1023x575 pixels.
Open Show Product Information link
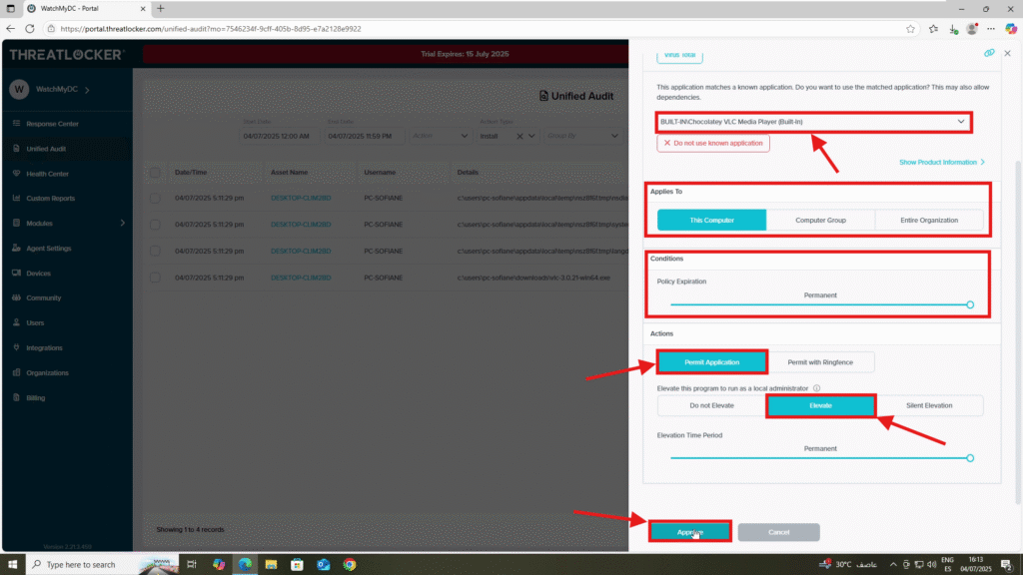(941, 163)
